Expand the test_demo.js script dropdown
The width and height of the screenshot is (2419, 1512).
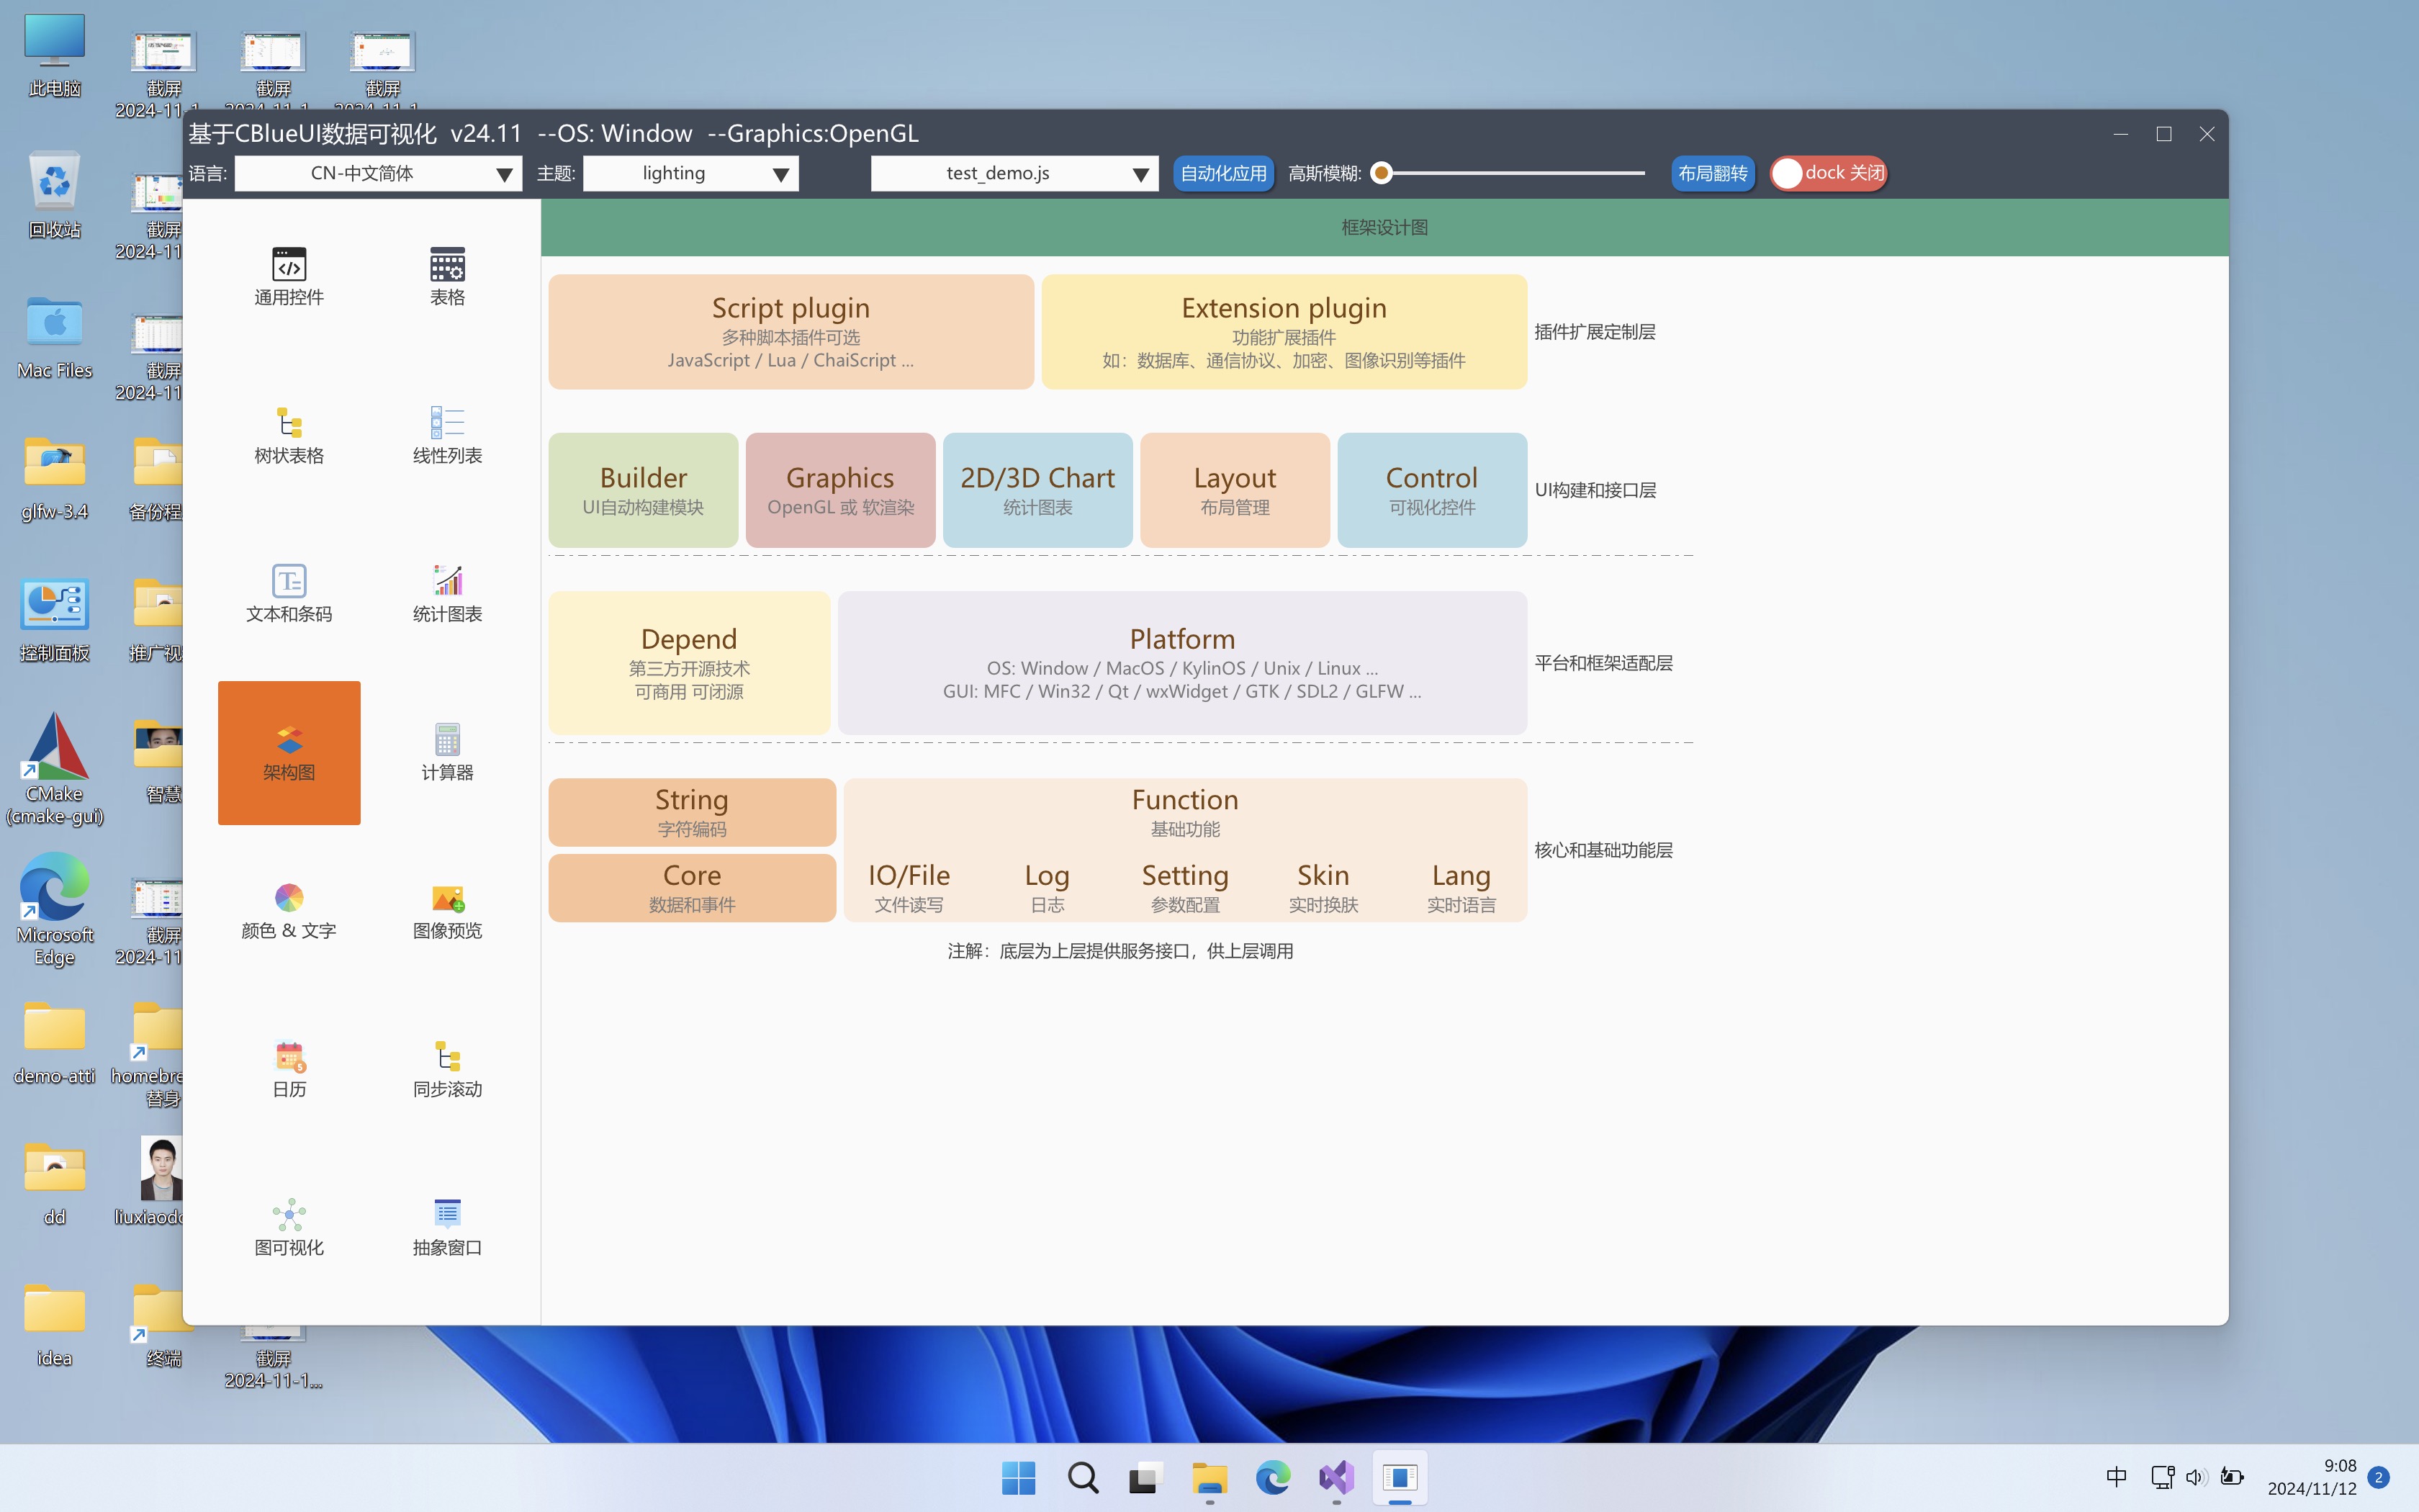click(x=1014, y=173)
